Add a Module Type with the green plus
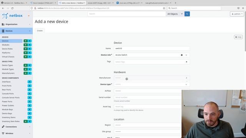Screen dimensions: 246x138 pyautogui.click(x=26, y=69)
